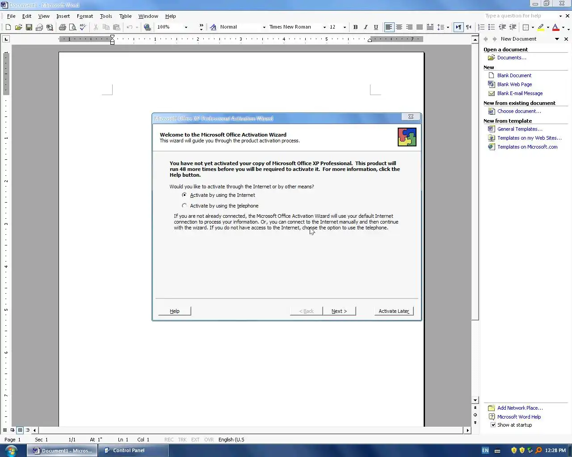Click Next in the Activation Wizard
Viewport: 572px width, 457px height.
click(x=339, y=311)
